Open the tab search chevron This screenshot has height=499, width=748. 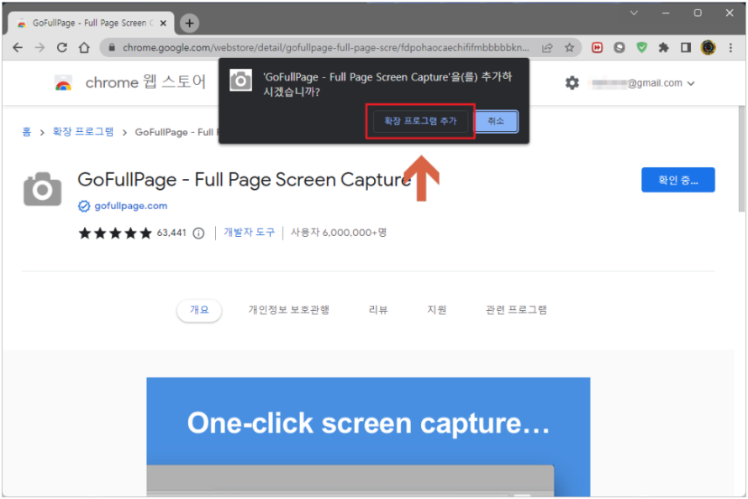[634, 13]
